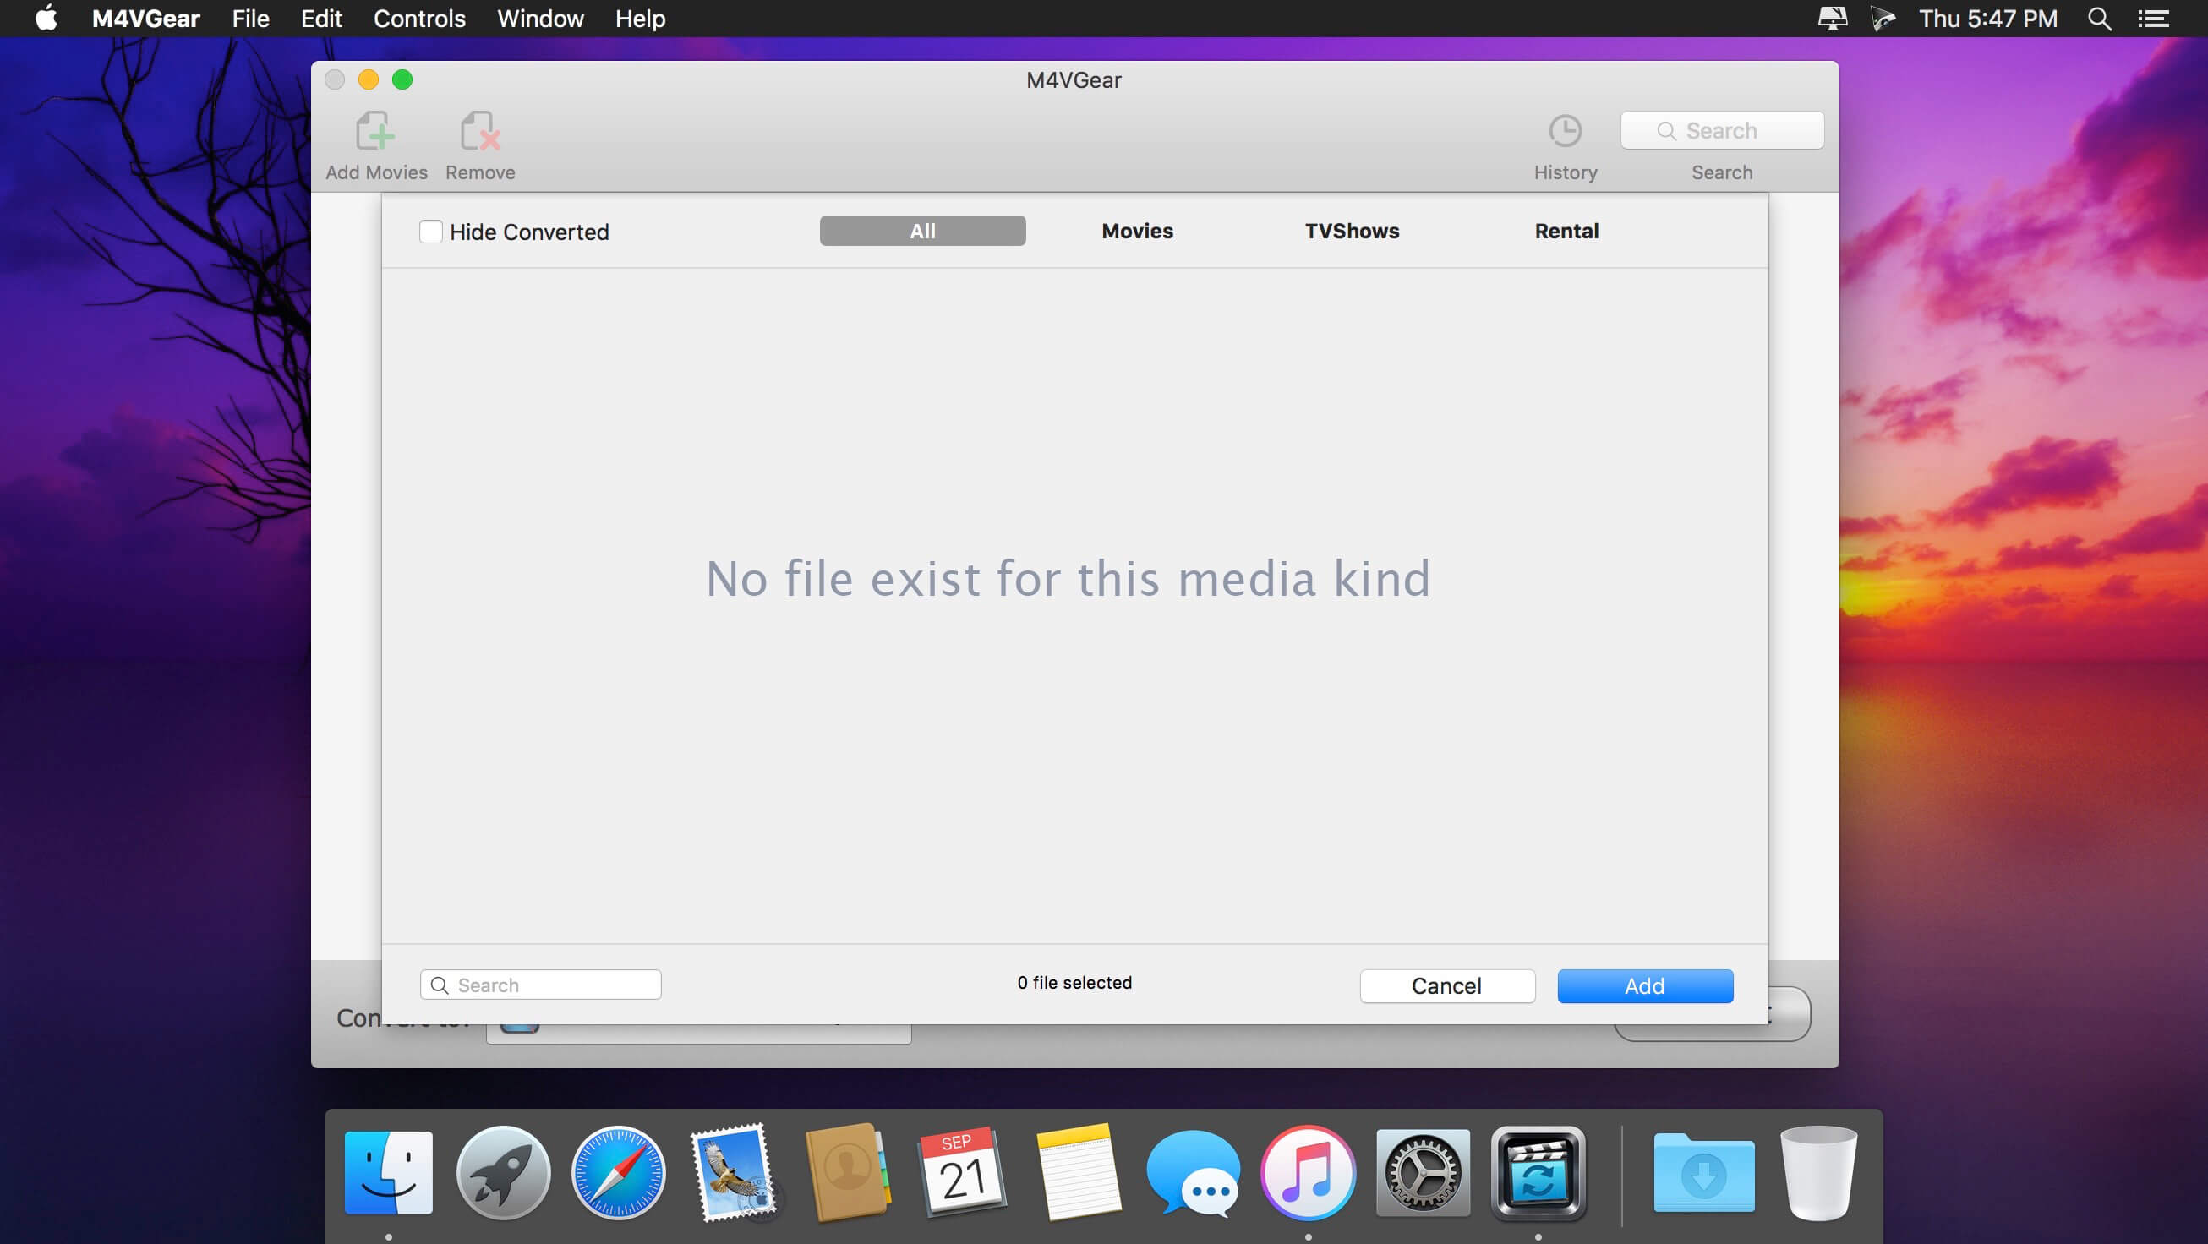Click the M4VGear clapperboard dock icon

pos(1538,1172)
